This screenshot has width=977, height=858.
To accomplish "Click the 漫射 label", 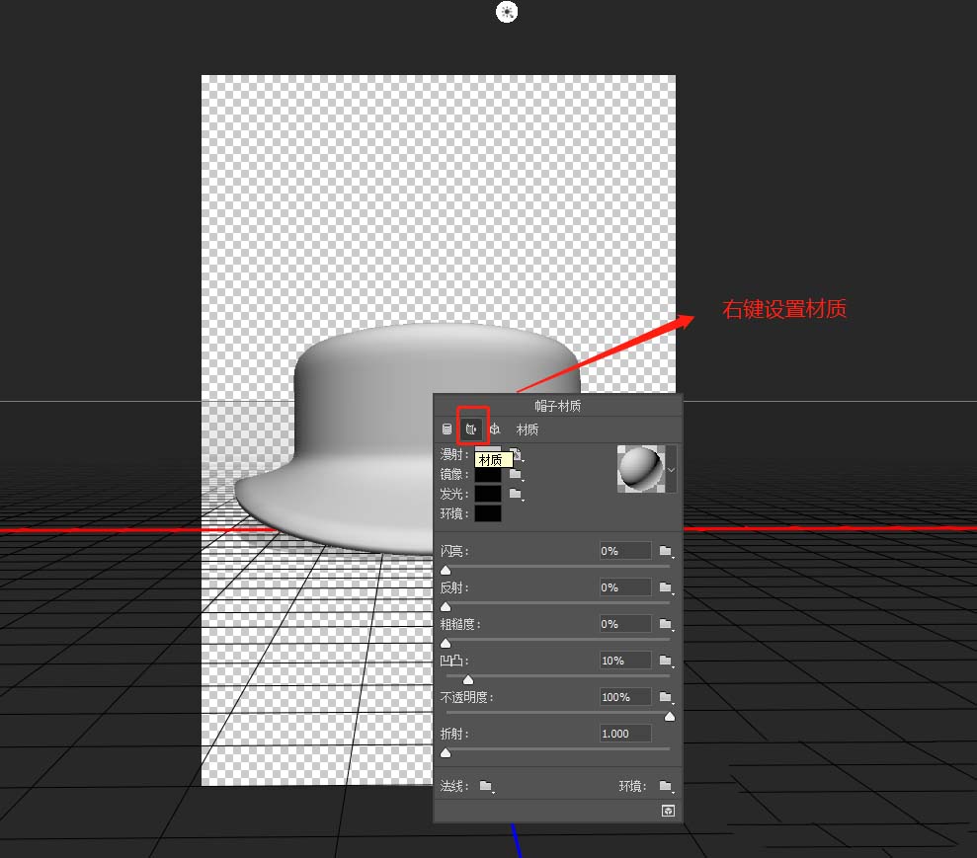I will click(454, 454).
